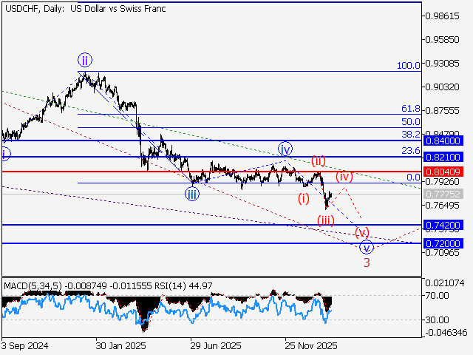This screenshot has width=473, height=355.
Task: Click the 30 Jan 2025 date label
Action: (120, 345)
